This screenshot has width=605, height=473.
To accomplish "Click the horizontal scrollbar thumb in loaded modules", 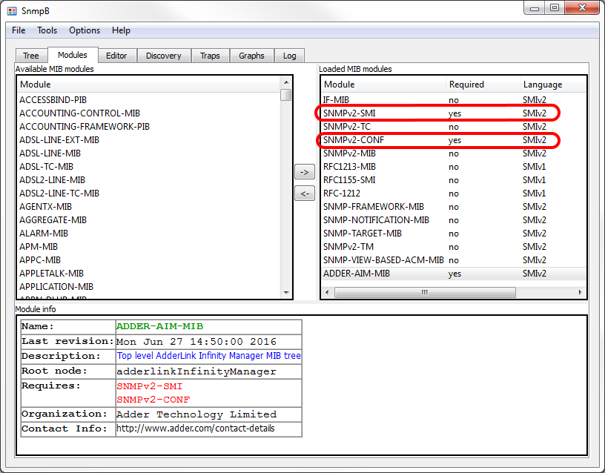I will (425, 292).
